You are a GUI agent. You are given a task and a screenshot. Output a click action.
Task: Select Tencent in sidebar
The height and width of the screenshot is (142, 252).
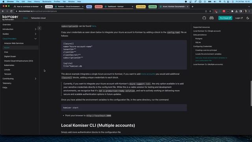(8, 74)
